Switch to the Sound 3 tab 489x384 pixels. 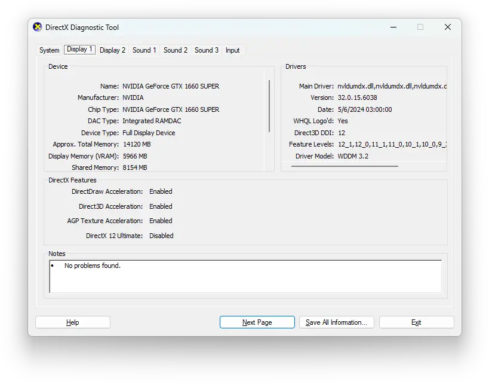207,50
